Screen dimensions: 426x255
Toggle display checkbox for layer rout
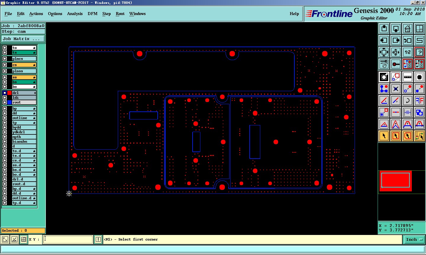pos(5,102)
